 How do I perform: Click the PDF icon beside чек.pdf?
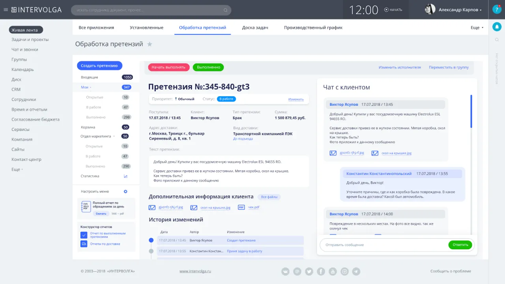tap(241, 207)
